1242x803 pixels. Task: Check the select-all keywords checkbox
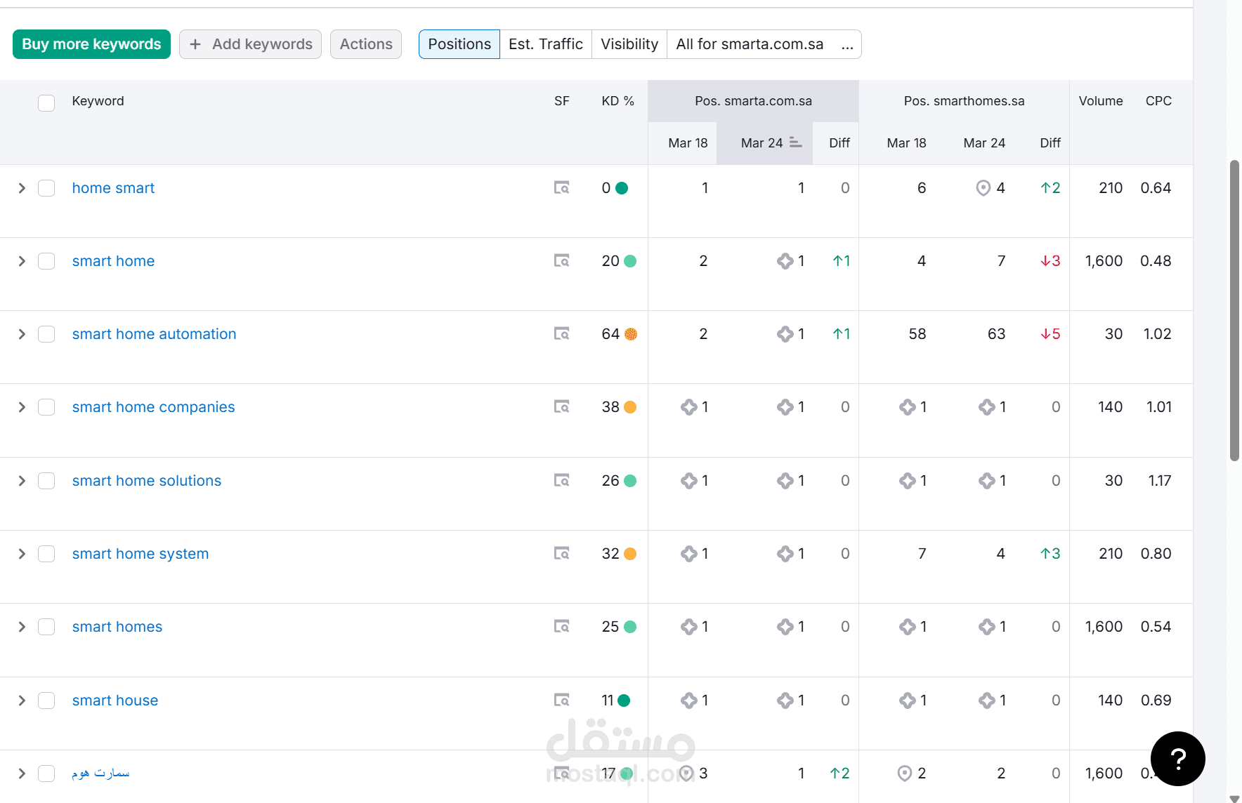[x=46, y=102]
